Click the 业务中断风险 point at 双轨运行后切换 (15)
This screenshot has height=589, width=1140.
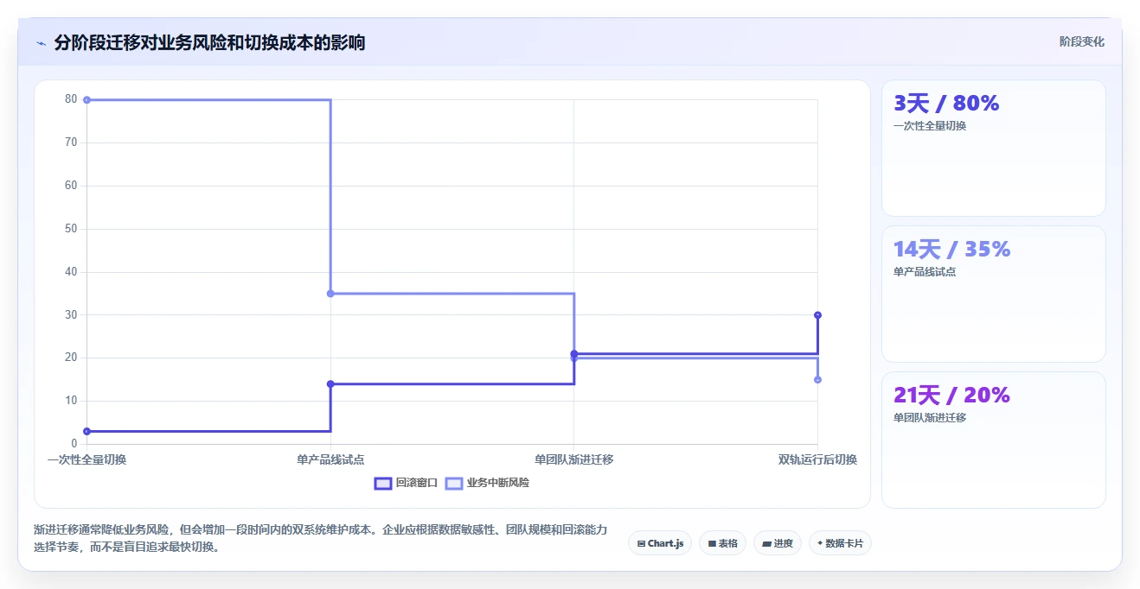(817, 379)
